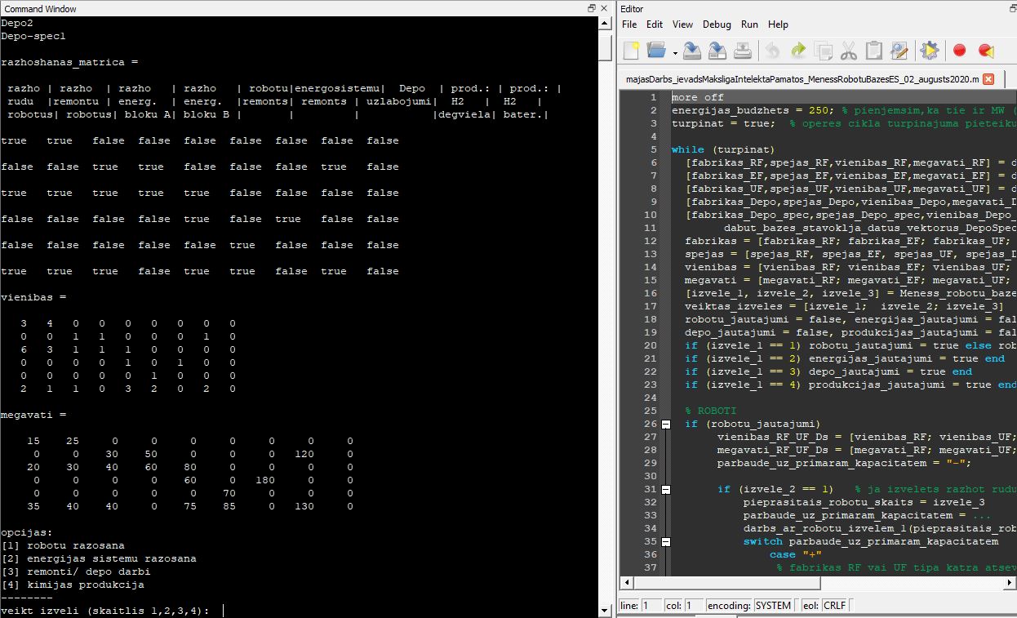The image size is (1017, 618).
Task: Toggle a breakpoint with the red circle icon
Action: (960, 50)
